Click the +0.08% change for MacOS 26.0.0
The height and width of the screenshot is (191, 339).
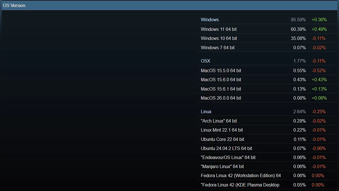[x=319, y=98]
